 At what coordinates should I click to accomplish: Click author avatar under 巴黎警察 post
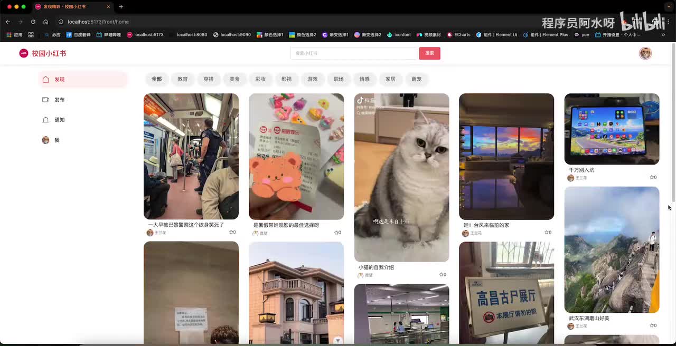coord(150,233)
